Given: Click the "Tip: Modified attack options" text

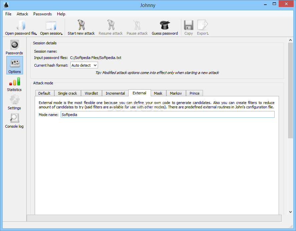Looking at the screenshot, I should [157, 73].
